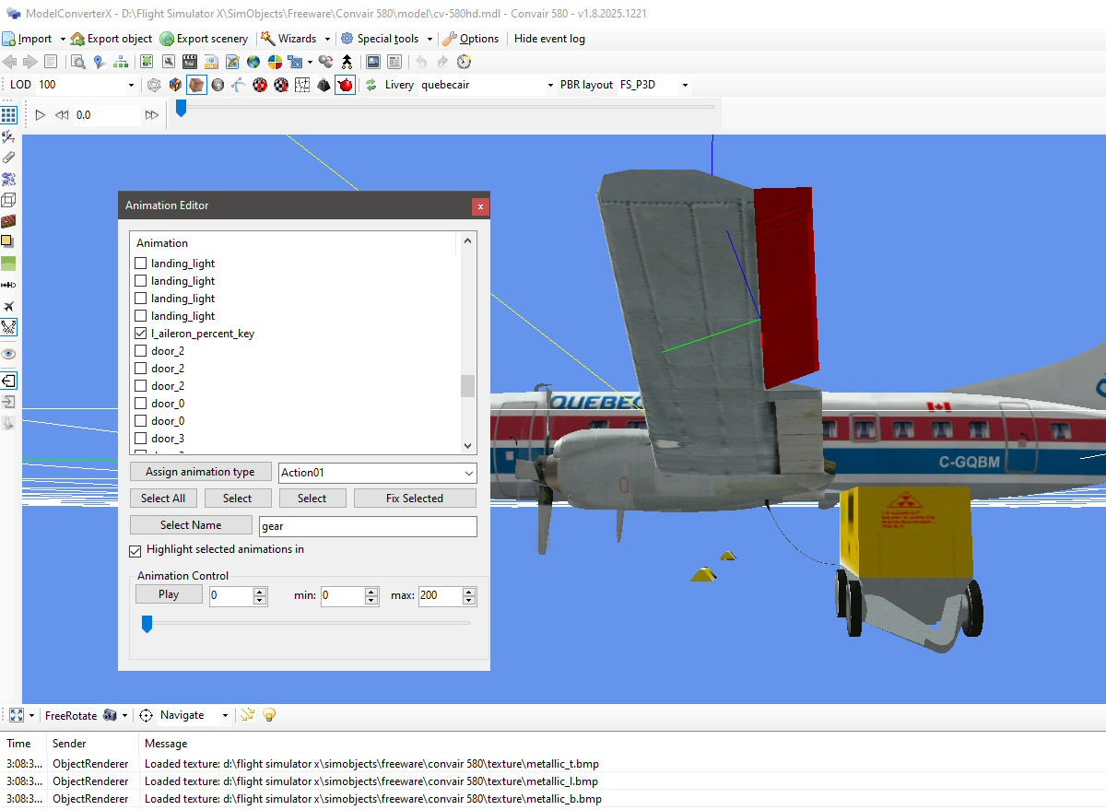
Task: Click the wireframe cube sidebar icon
Action: pyautogui.click(x=8, y=200)
